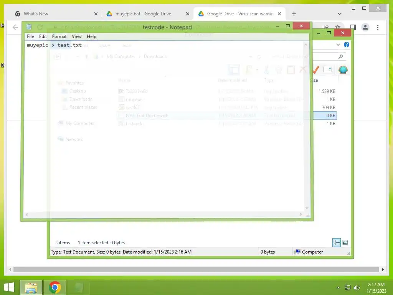Open the Edit menu in Notepad
This screenshot has height=295, width=393.
point(43,36)
